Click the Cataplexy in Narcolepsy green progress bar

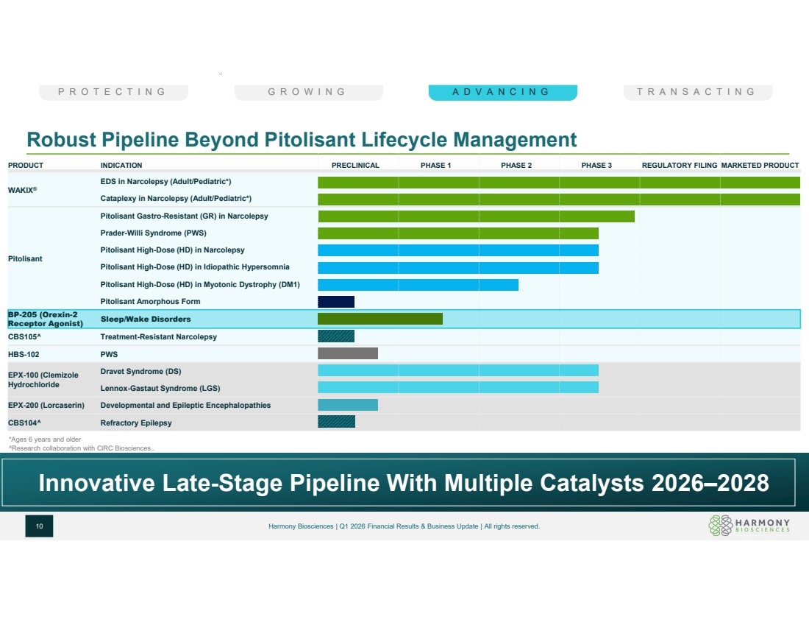[x=559, y=199]
